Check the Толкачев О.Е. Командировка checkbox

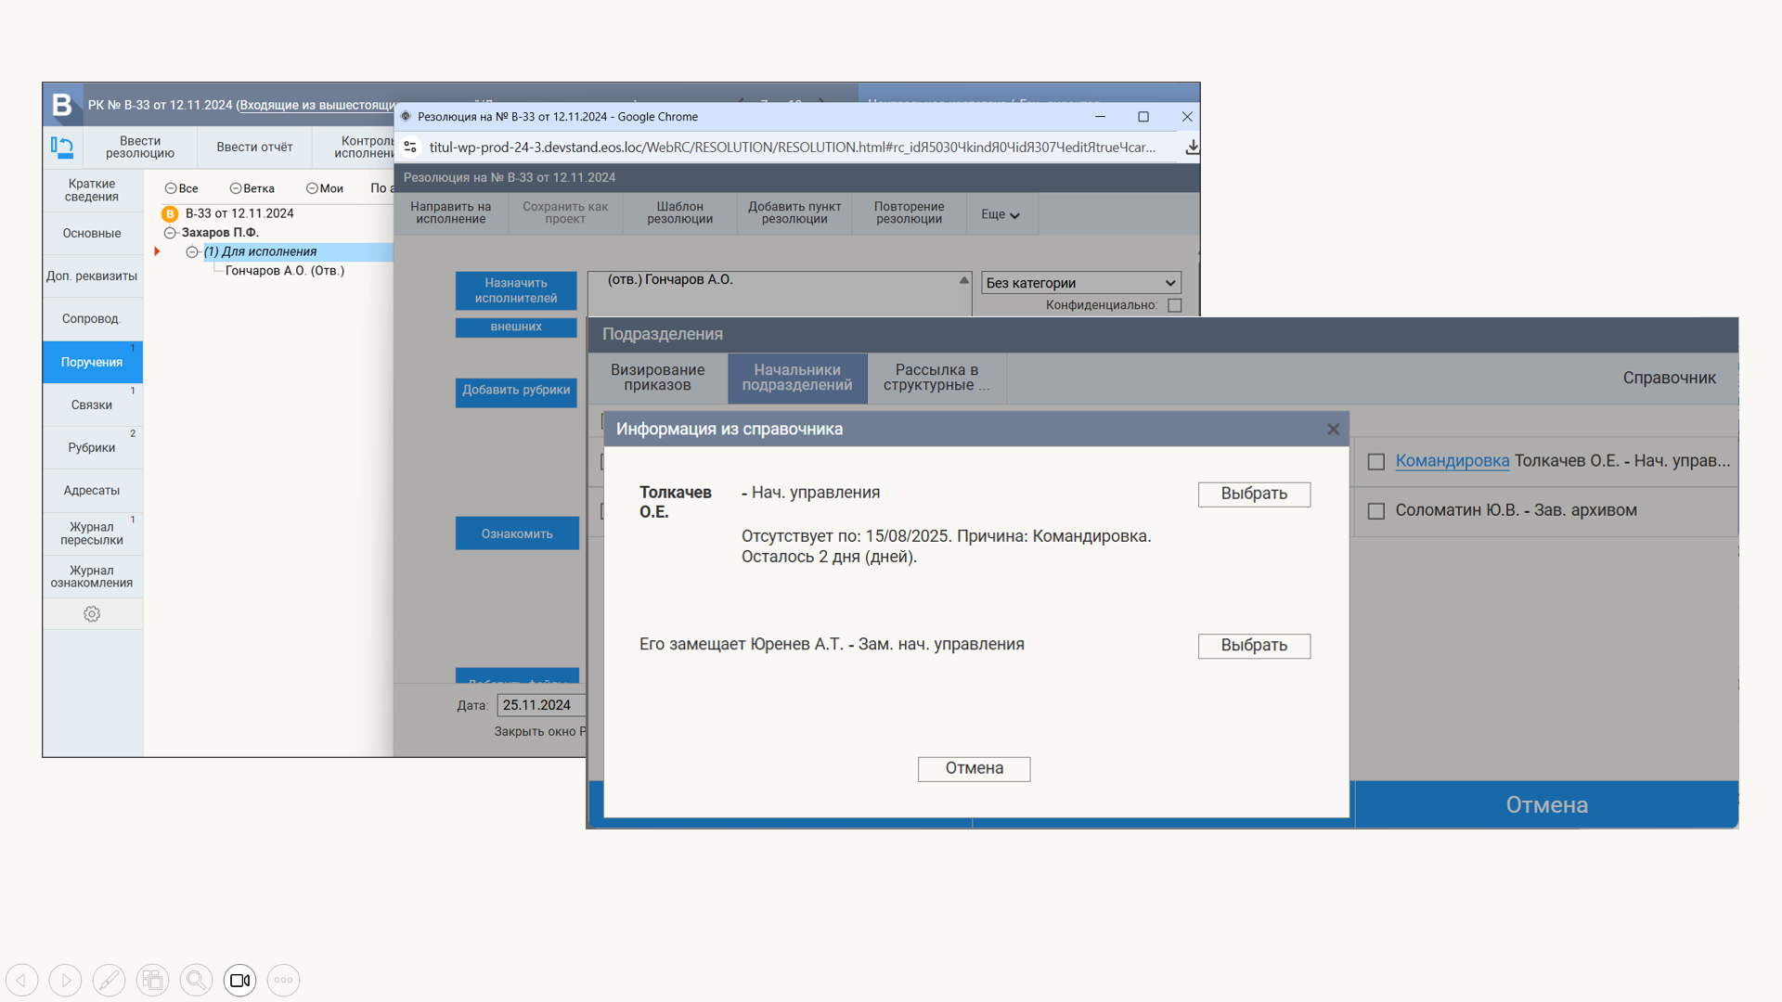[1376, 461]
